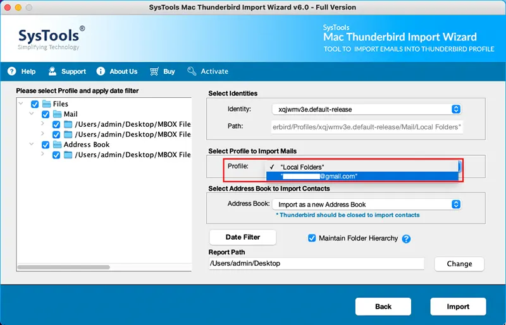Toggle the Files checkbox
This screenshot has width=506, height=325.
coord(35,104)
